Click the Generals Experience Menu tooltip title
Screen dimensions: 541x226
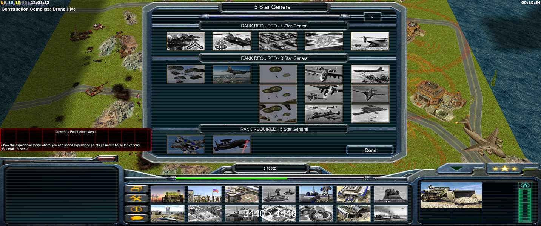76,132
